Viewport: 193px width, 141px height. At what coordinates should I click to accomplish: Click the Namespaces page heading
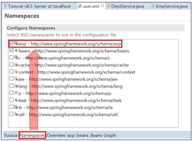point(22,16)
